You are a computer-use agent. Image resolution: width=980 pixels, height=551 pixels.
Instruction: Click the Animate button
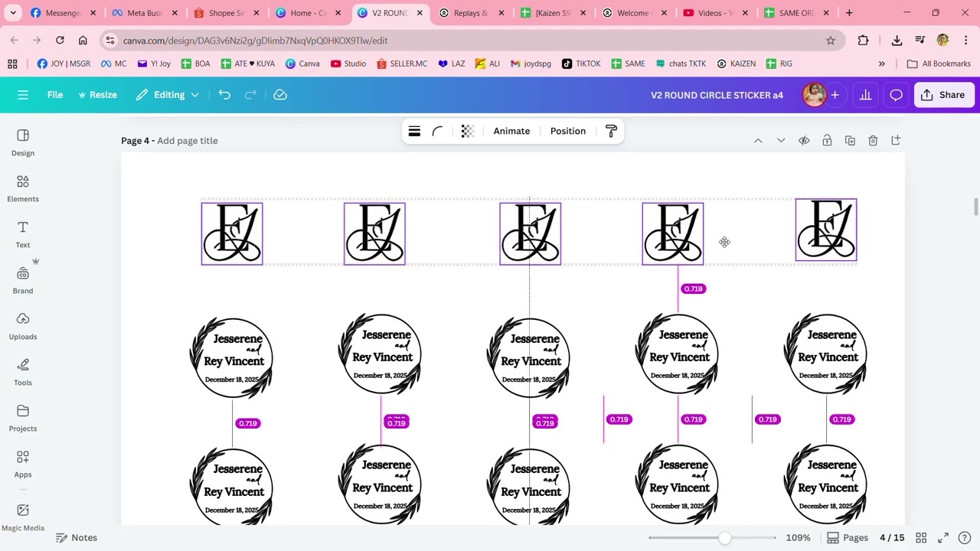pyautogui.click(x=511, y=131)
